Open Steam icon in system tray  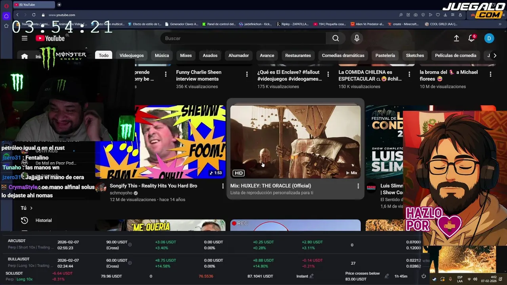(435, 279)
